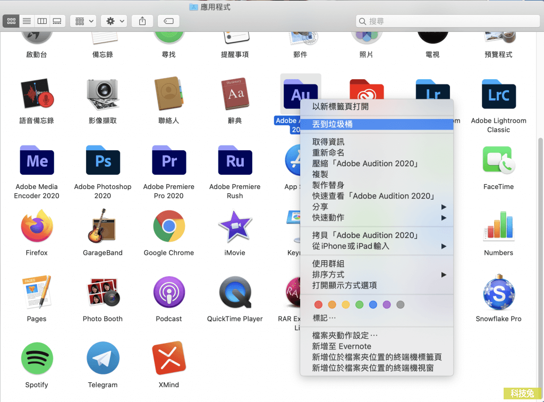Click the XMind app icon

pos(168,358)
